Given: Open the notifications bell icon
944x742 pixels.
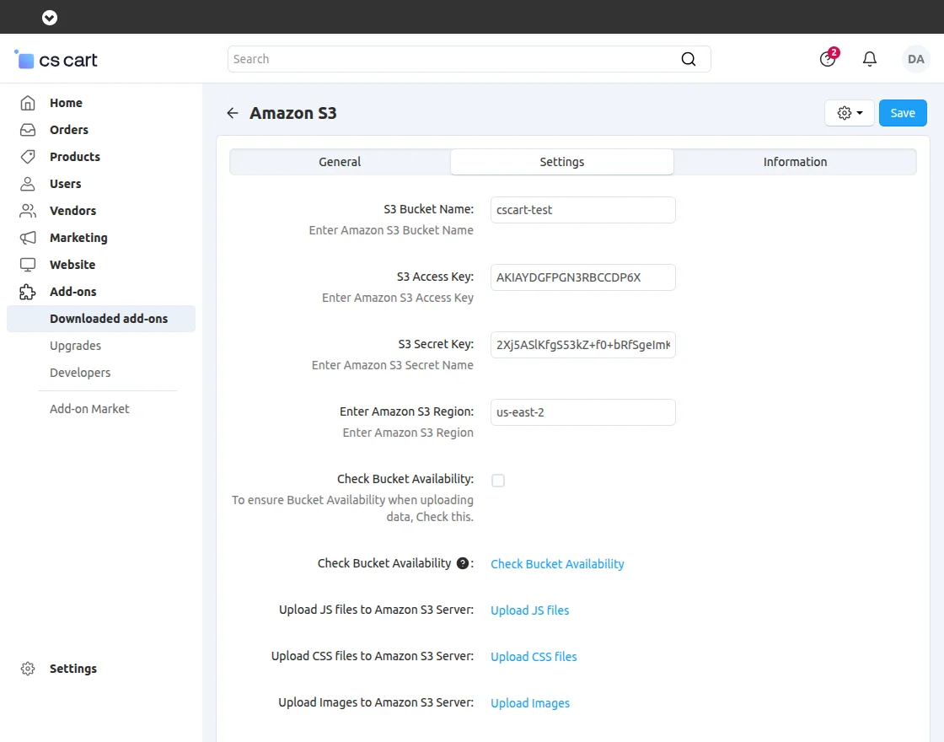Looking at the screenshot, I should click(x=870, y=59).
